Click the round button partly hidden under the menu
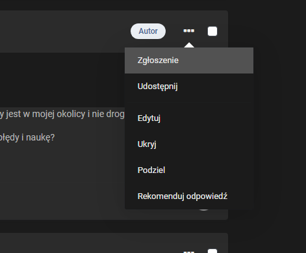Screen dimensions: 306x253 click(203, 210)
